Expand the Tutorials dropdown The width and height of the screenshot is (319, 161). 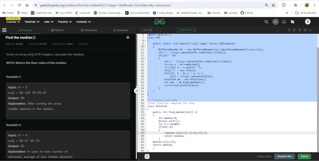click(32, 21)
